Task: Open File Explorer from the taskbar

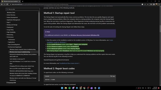Action: pos(66,88)
